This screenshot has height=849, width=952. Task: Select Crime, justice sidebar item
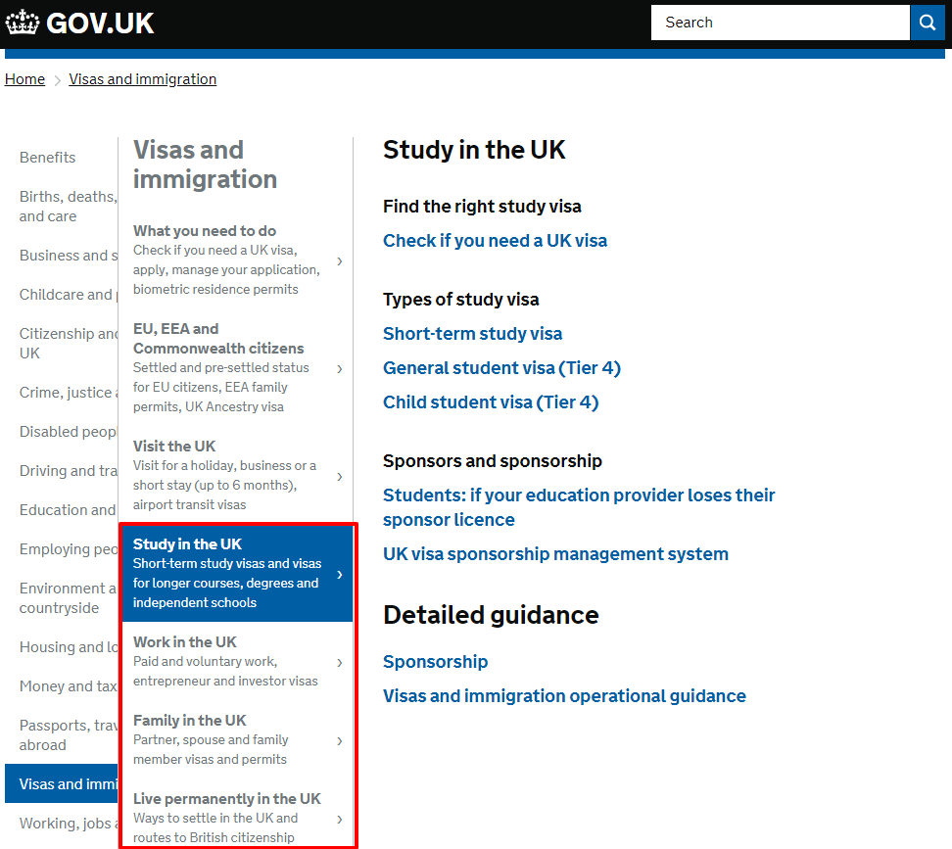[x=68, y=393]
